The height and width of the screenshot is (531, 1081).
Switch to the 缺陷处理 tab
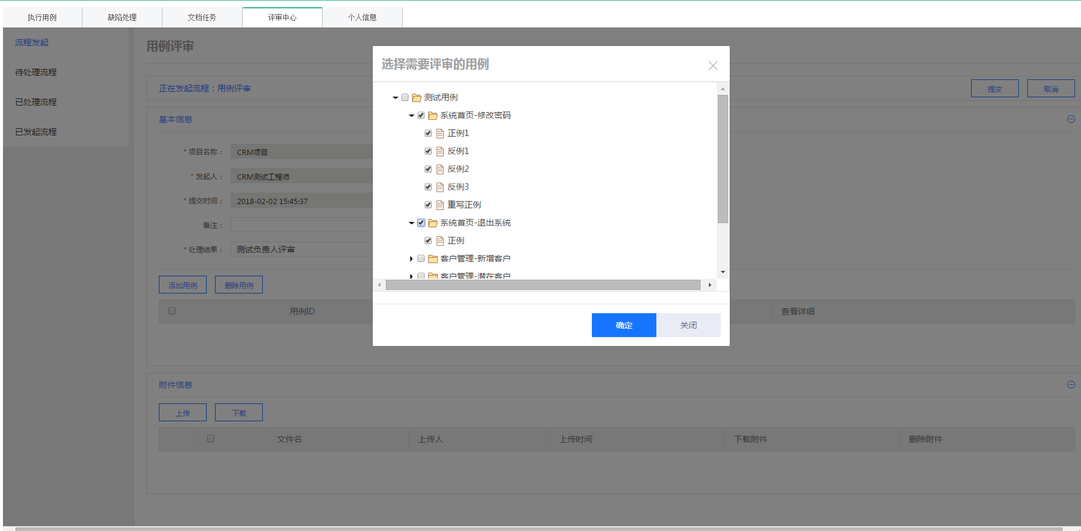122,17
